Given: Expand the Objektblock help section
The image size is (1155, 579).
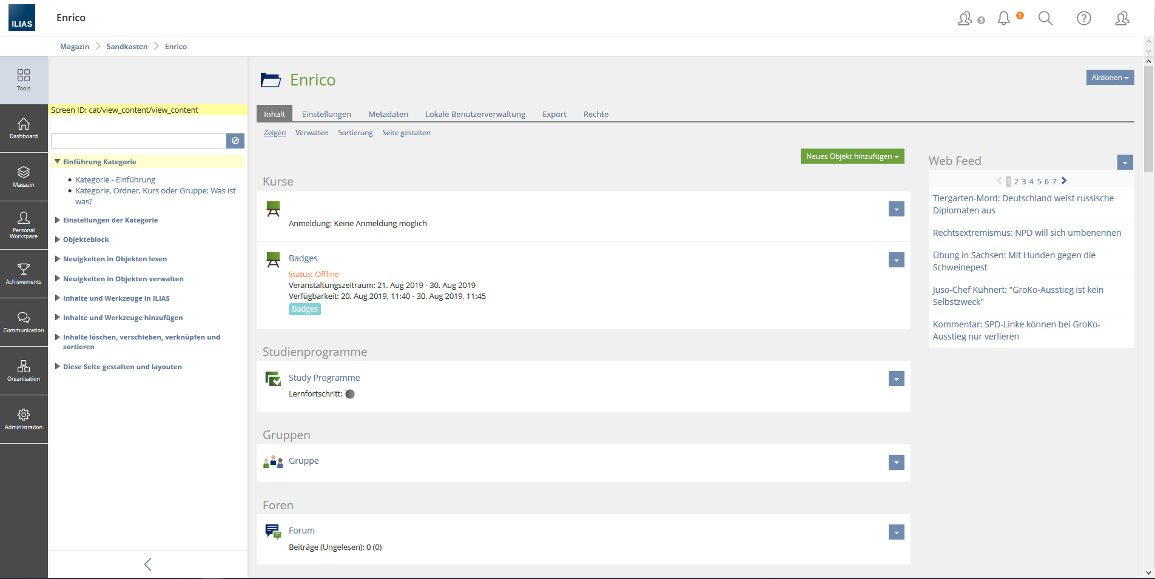Looking at the screenshot, I should point(58,239).
